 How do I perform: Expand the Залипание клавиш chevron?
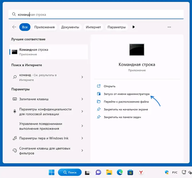(82, 99)
